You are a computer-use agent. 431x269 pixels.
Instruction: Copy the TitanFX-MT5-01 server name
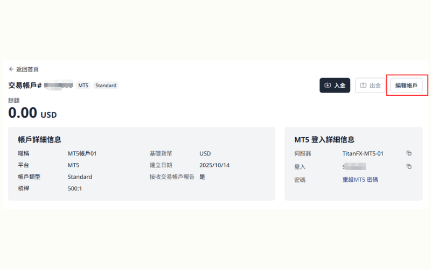coord(409,153)
